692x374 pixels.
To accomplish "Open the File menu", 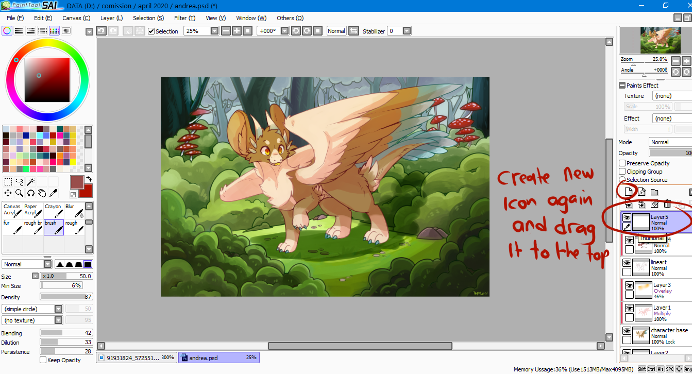I will coord(15,18).
